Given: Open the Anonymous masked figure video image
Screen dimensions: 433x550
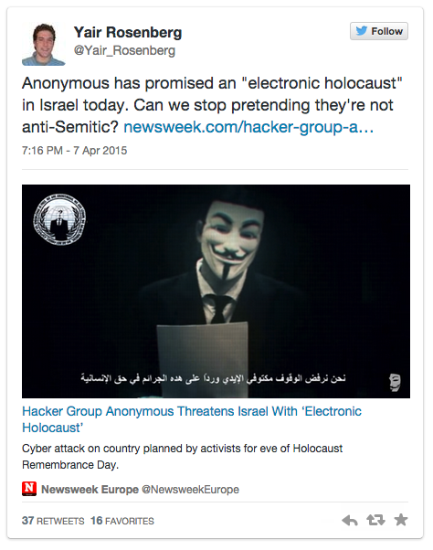Looking at the screenshot, I should click(216, 291).
